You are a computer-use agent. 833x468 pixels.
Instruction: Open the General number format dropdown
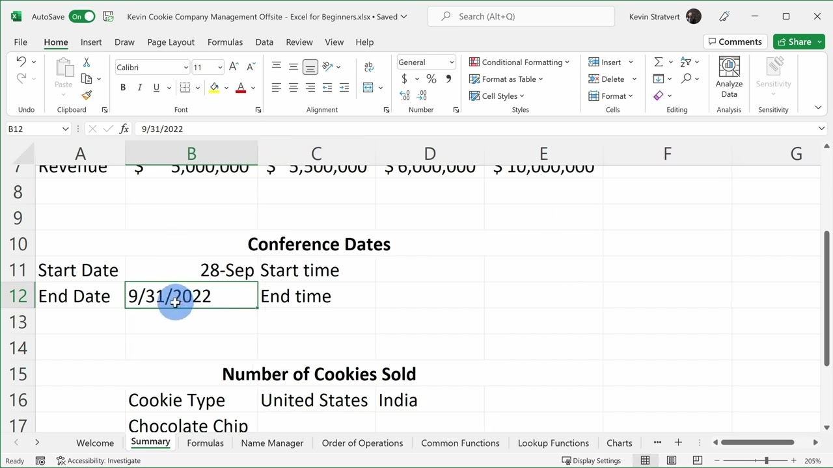pos(451,62)
